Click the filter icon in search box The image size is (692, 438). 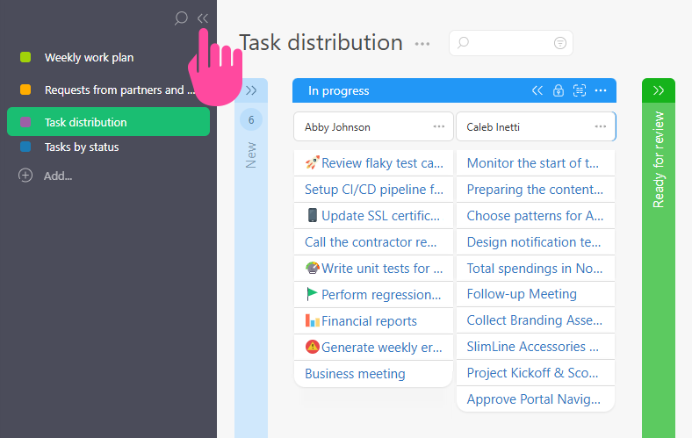(560, 43)
